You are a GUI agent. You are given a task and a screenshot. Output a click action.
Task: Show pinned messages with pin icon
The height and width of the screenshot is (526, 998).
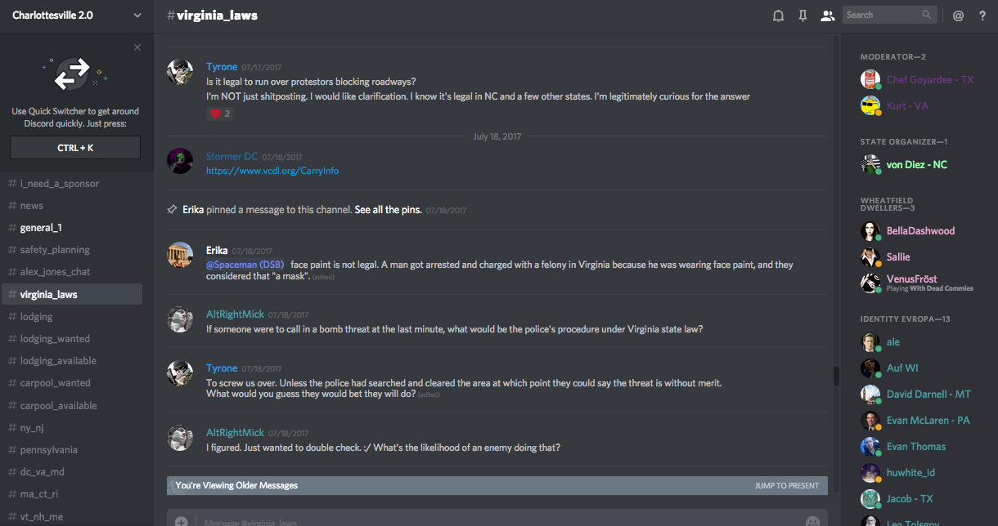coord(802,16)
